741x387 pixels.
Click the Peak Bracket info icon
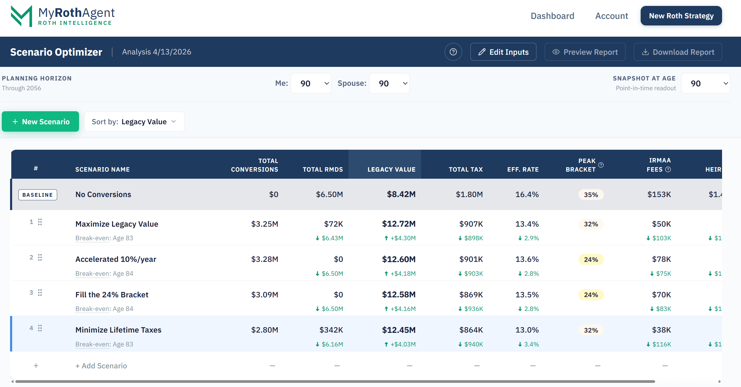tap(601, 165)
